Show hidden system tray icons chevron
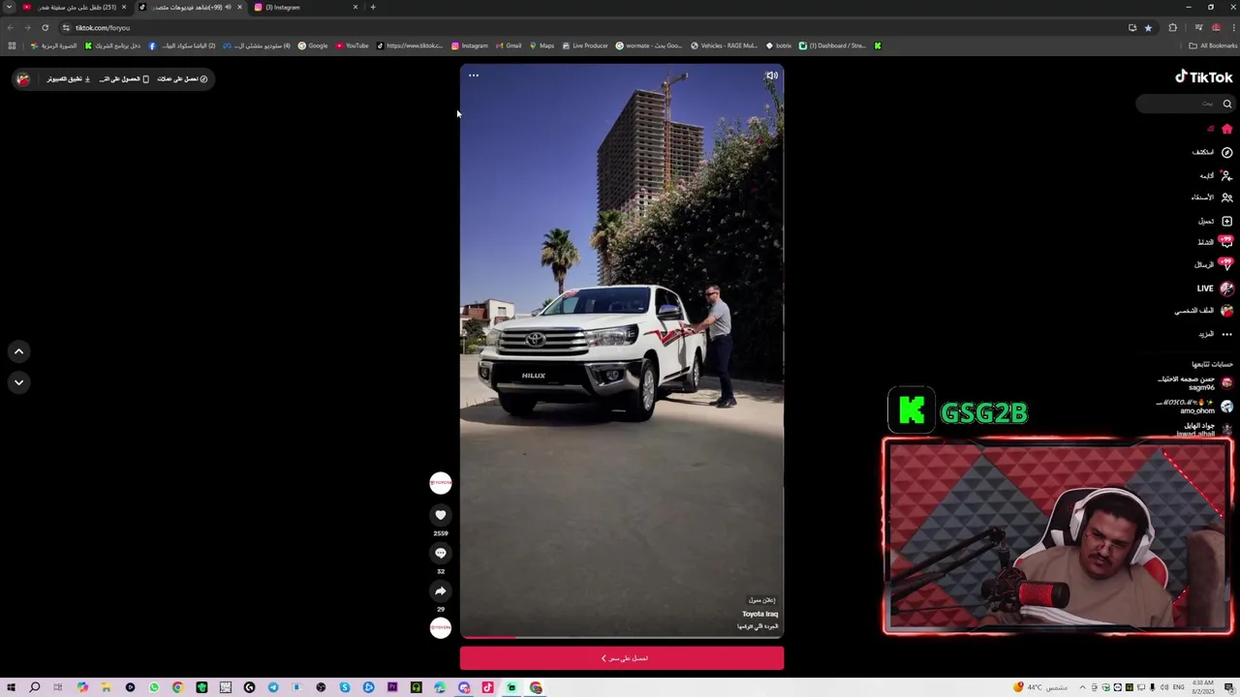The image size is (1240, 697). pyautogui.click(x=1083, y=687)
